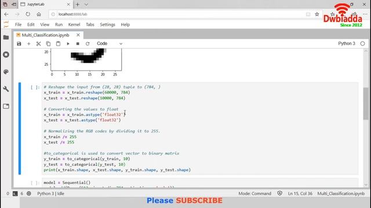Viewport: 371px width, 208px height.
Task: Show the browser tab list chevron
Action: point(86,4)
